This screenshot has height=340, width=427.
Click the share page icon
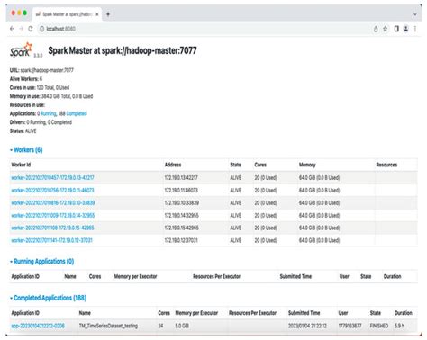376,29
